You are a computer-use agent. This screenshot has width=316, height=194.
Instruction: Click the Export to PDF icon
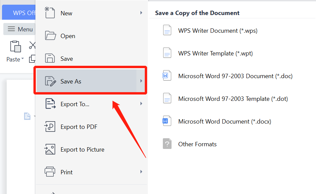[50, 127]
